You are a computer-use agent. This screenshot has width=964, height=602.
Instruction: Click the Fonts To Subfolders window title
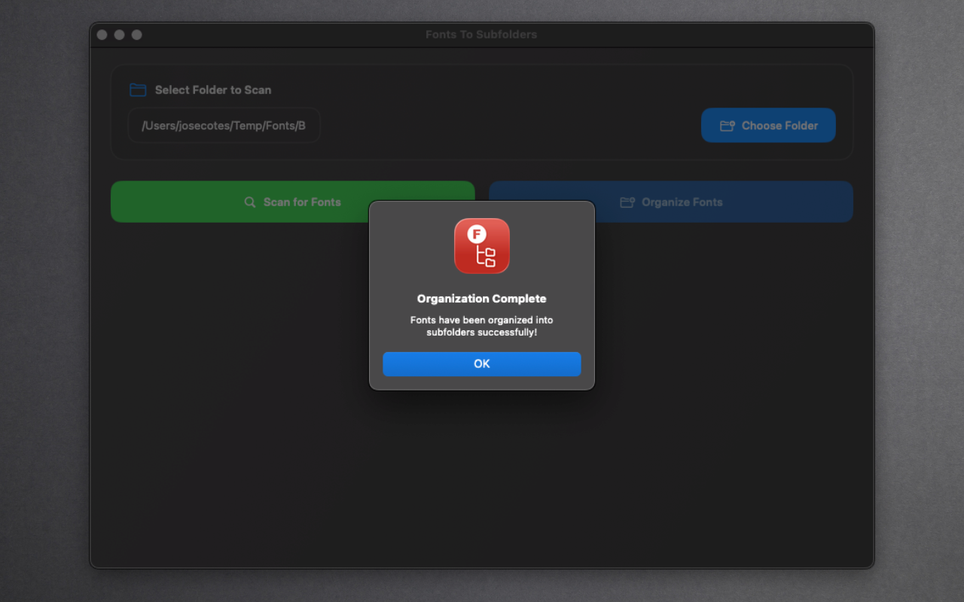[481, 35]
